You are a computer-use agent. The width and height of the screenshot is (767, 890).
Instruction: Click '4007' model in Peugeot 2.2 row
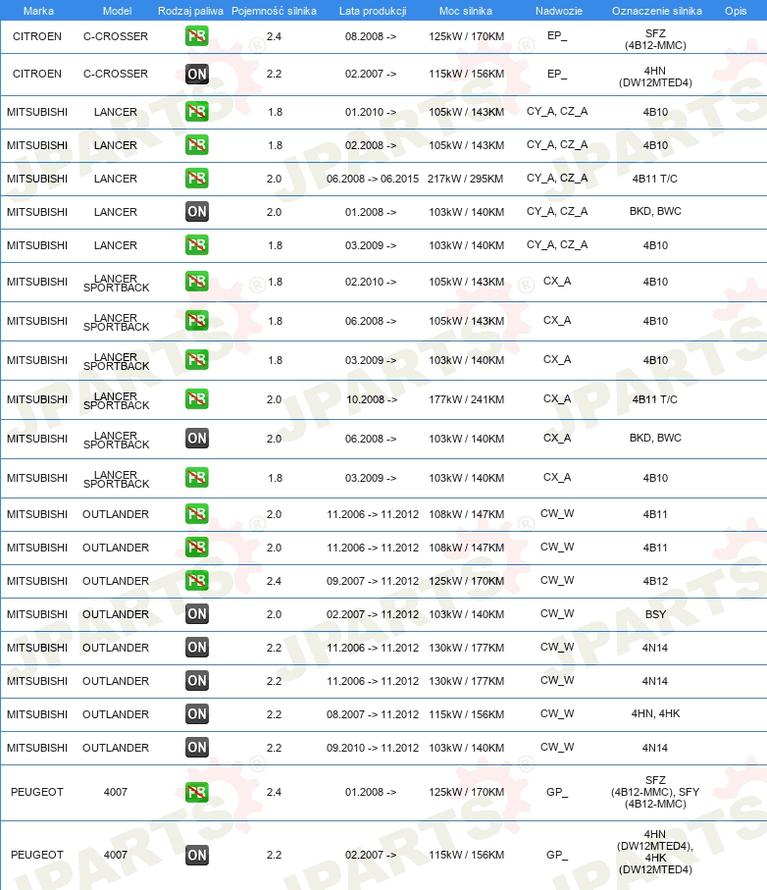pyautogui.click(x=116, y=855)
